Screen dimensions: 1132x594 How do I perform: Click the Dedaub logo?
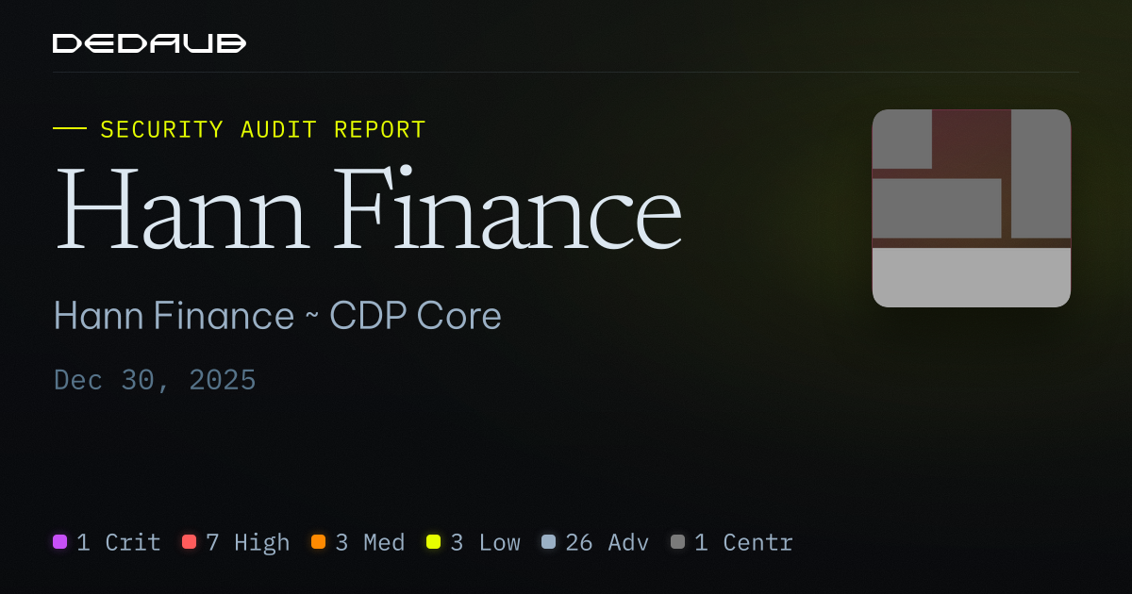tap(149, 43)
